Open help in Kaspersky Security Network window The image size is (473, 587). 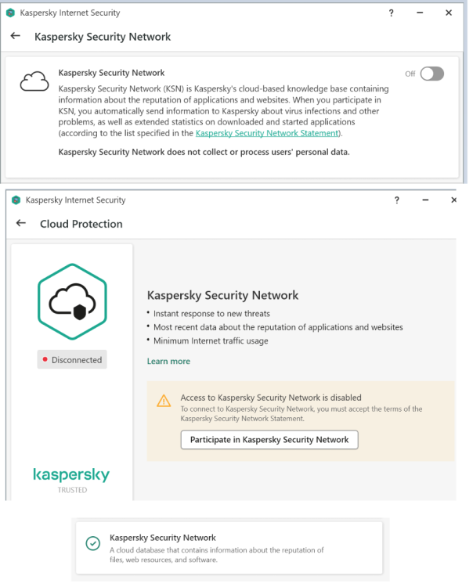tap(391, 13)
